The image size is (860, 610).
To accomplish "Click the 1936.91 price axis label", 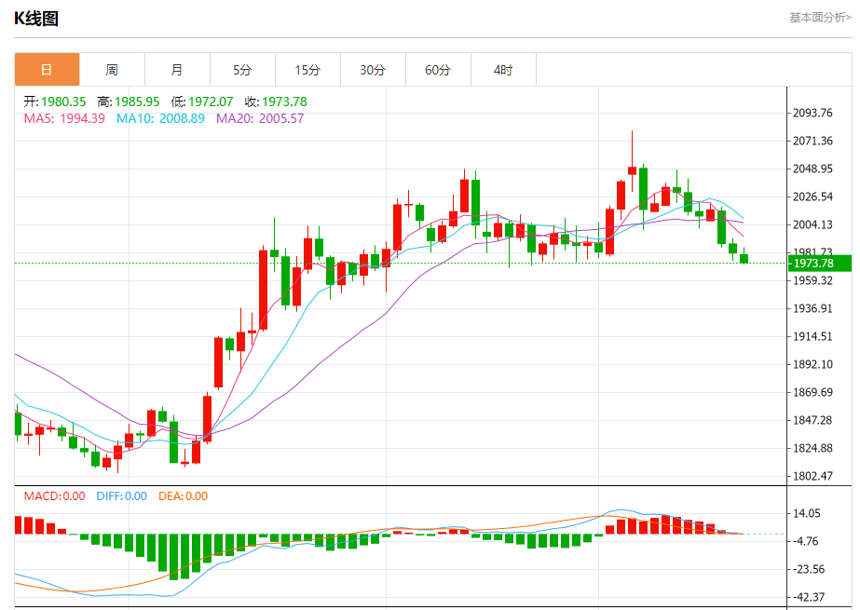I will click(x=812, y=308).
